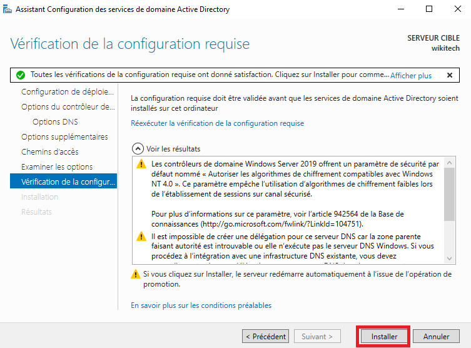
Task: Select Configuration de déploiement step
Action: coord(67,91)
